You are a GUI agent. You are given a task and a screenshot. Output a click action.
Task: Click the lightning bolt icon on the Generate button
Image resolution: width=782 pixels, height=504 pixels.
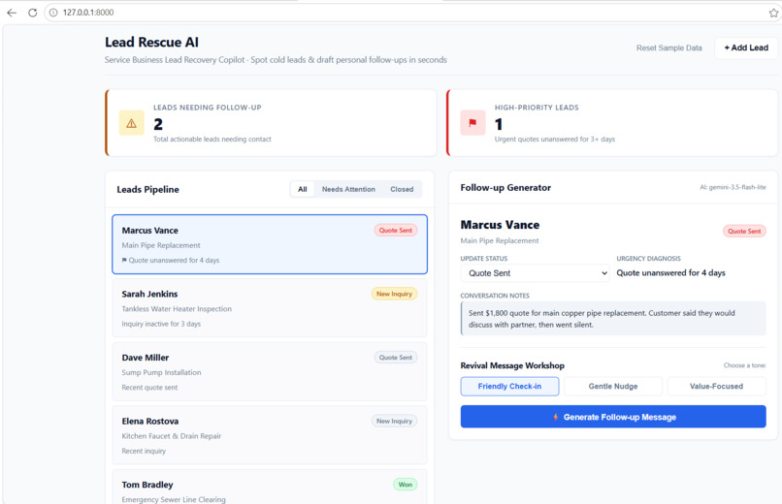click(556, 417)
